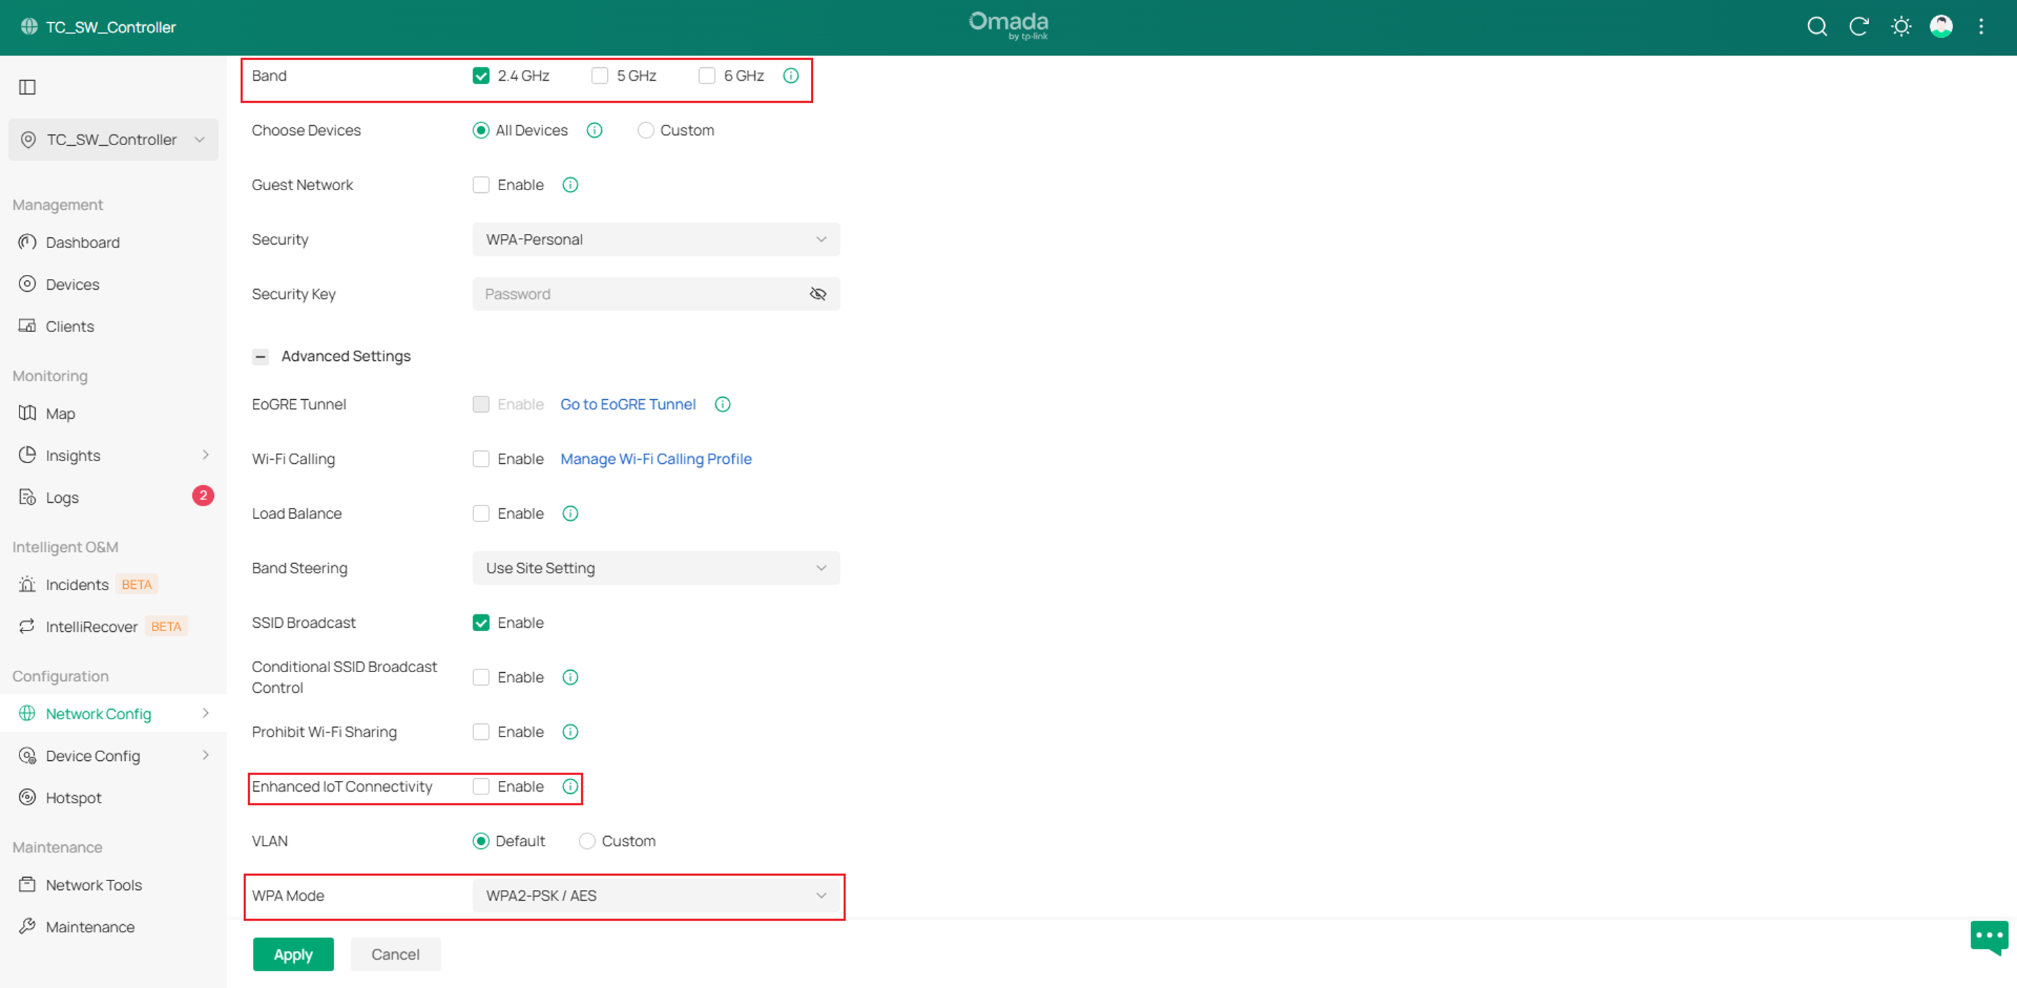Open the user account avatar
This screenshot has height=988, width=2017.
[1941, 27]
